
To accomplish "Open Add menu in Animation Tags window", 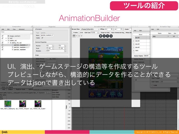I will tap(152, 29).
